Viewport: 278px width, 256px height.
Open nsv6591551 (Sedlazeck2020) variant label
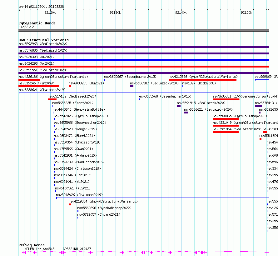tap(43, 70)
